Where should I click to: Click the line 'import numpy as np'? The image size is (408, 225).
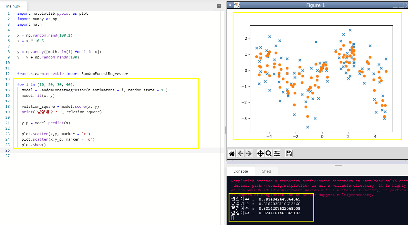coord(37,19)
